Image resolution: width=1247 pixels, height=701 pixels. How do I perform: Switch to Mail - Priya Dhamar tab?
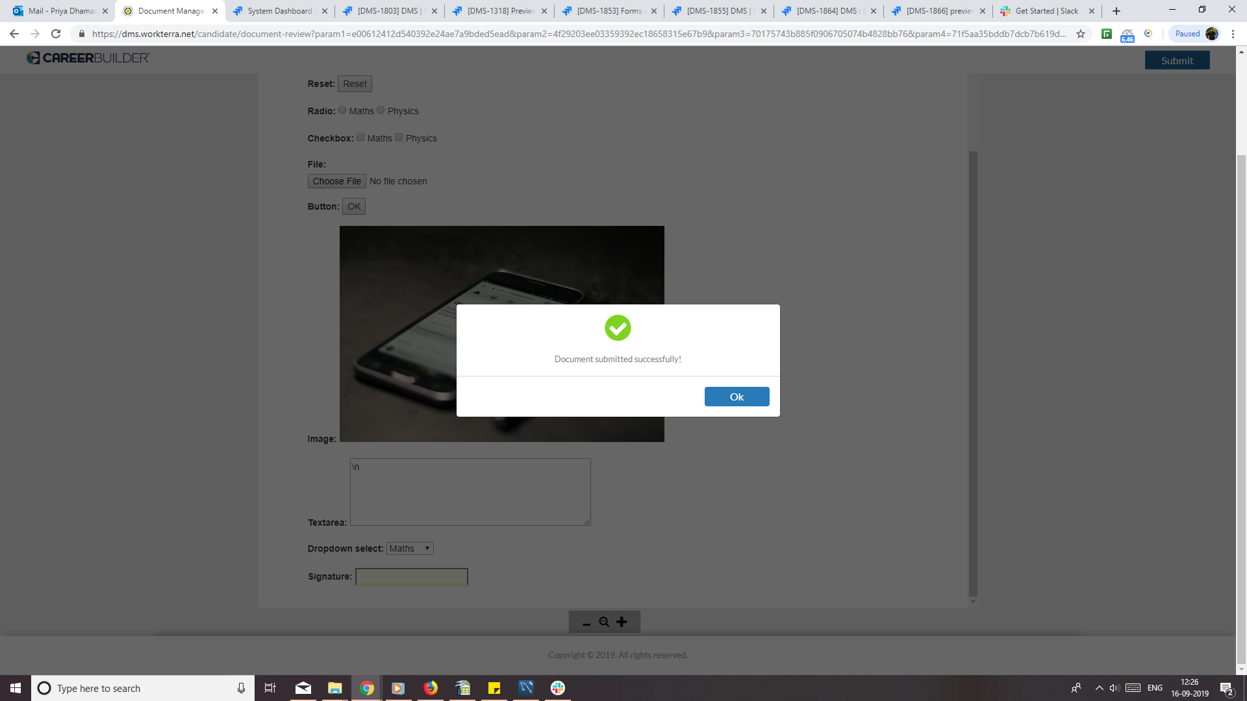click(60, 11)
